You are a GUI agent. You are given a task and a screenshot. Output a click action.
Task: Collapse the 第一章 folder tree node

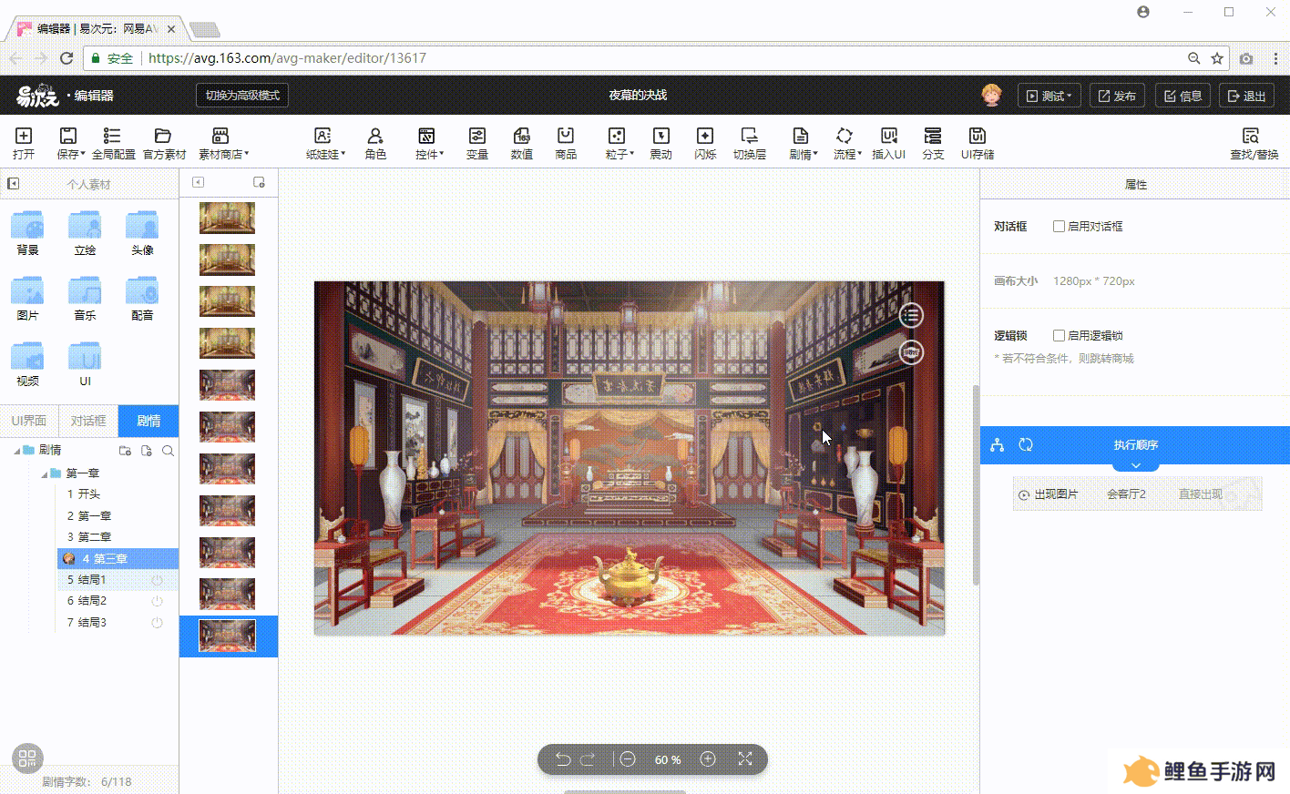pyautogui.click(x=44, y=473)
